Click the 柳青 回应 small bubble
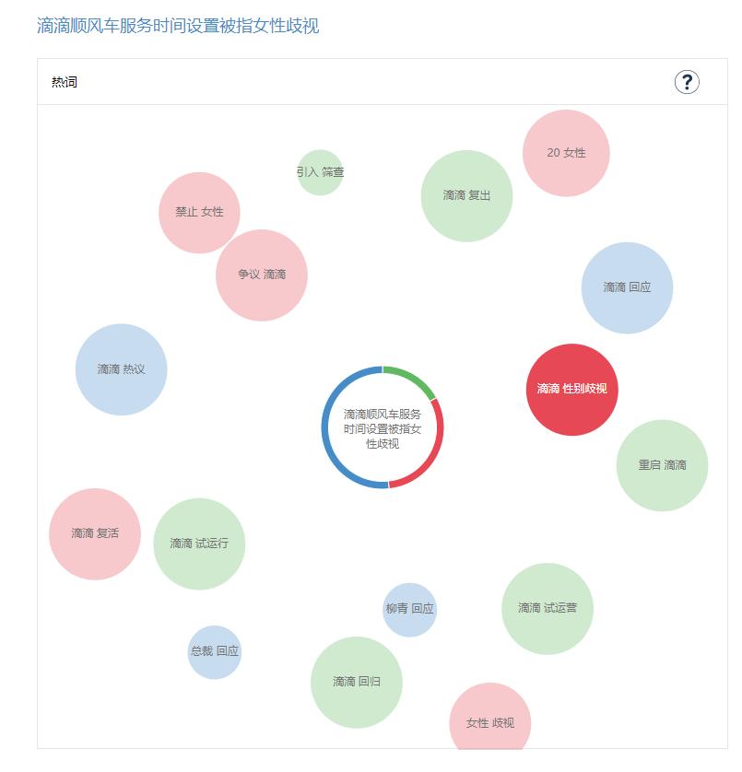Viewport: 742px width, 772px height. pyautogui.click(x=409, y=609)
